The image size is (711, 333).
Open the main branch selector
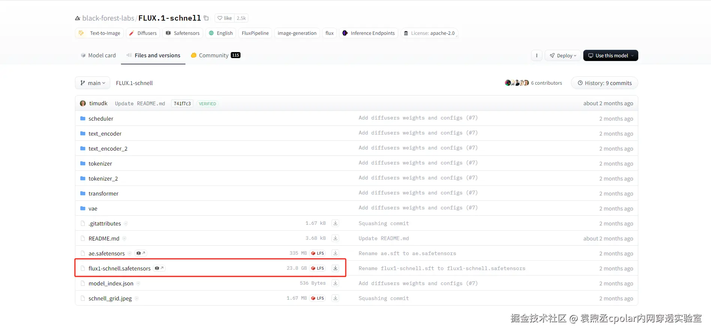coord(93,83)
